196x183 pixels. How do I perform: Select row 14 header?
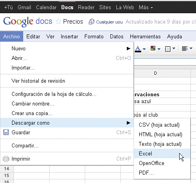coord(7,169)
